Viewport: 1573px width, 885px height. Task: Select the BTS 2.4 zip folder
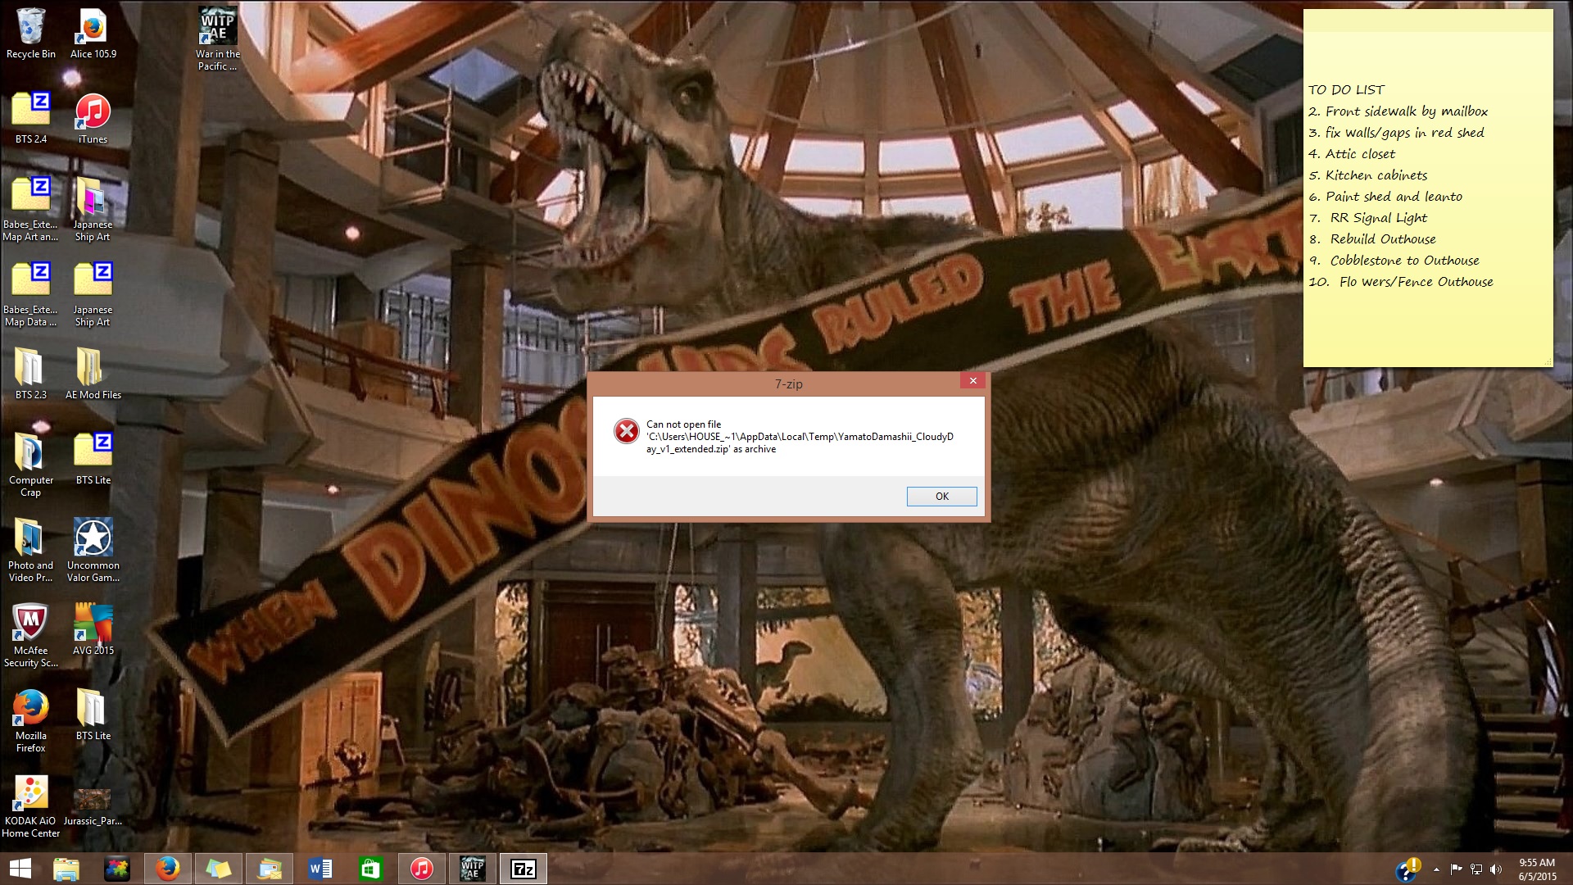(x=31, y=119)
